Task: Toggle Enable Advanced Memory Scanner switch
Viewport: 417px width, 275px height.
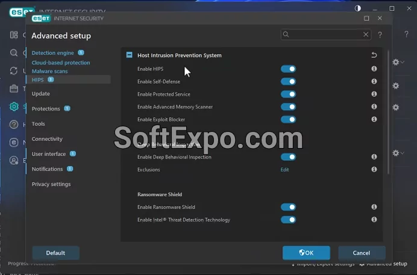Action: point(288,107)
